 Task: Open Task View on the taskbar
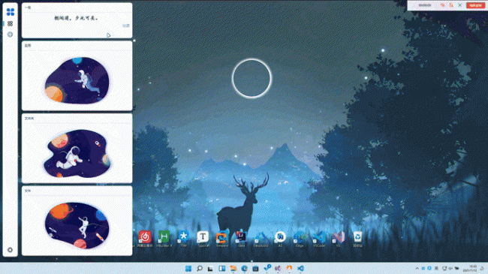click(x=211, y=269)
